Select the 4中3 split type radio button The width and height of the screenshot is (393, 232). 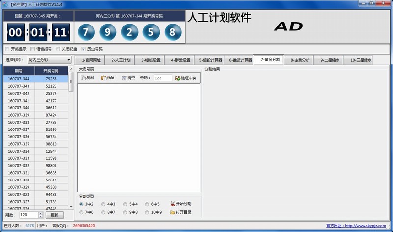[103, 204]
